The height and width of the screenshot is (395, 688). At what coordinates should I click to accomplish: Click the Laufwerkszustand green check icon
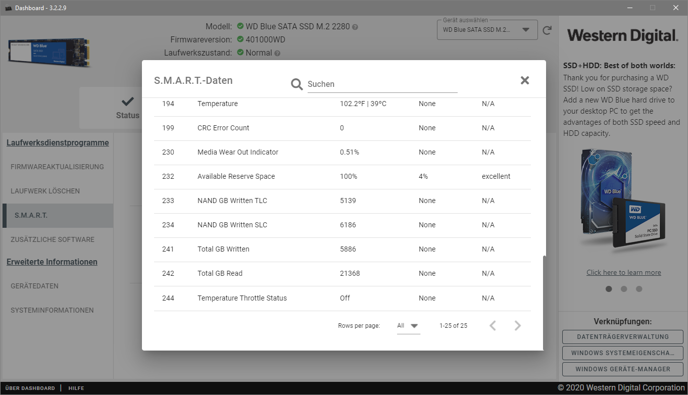[240, 53]
